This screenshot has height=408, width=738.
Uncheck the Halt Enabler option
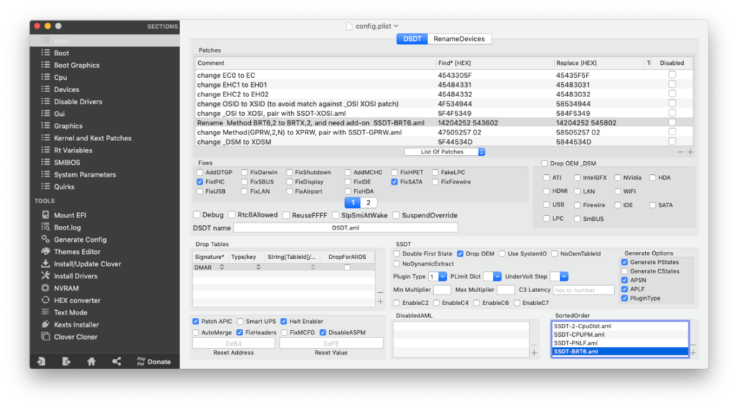[x=285, y=321]
